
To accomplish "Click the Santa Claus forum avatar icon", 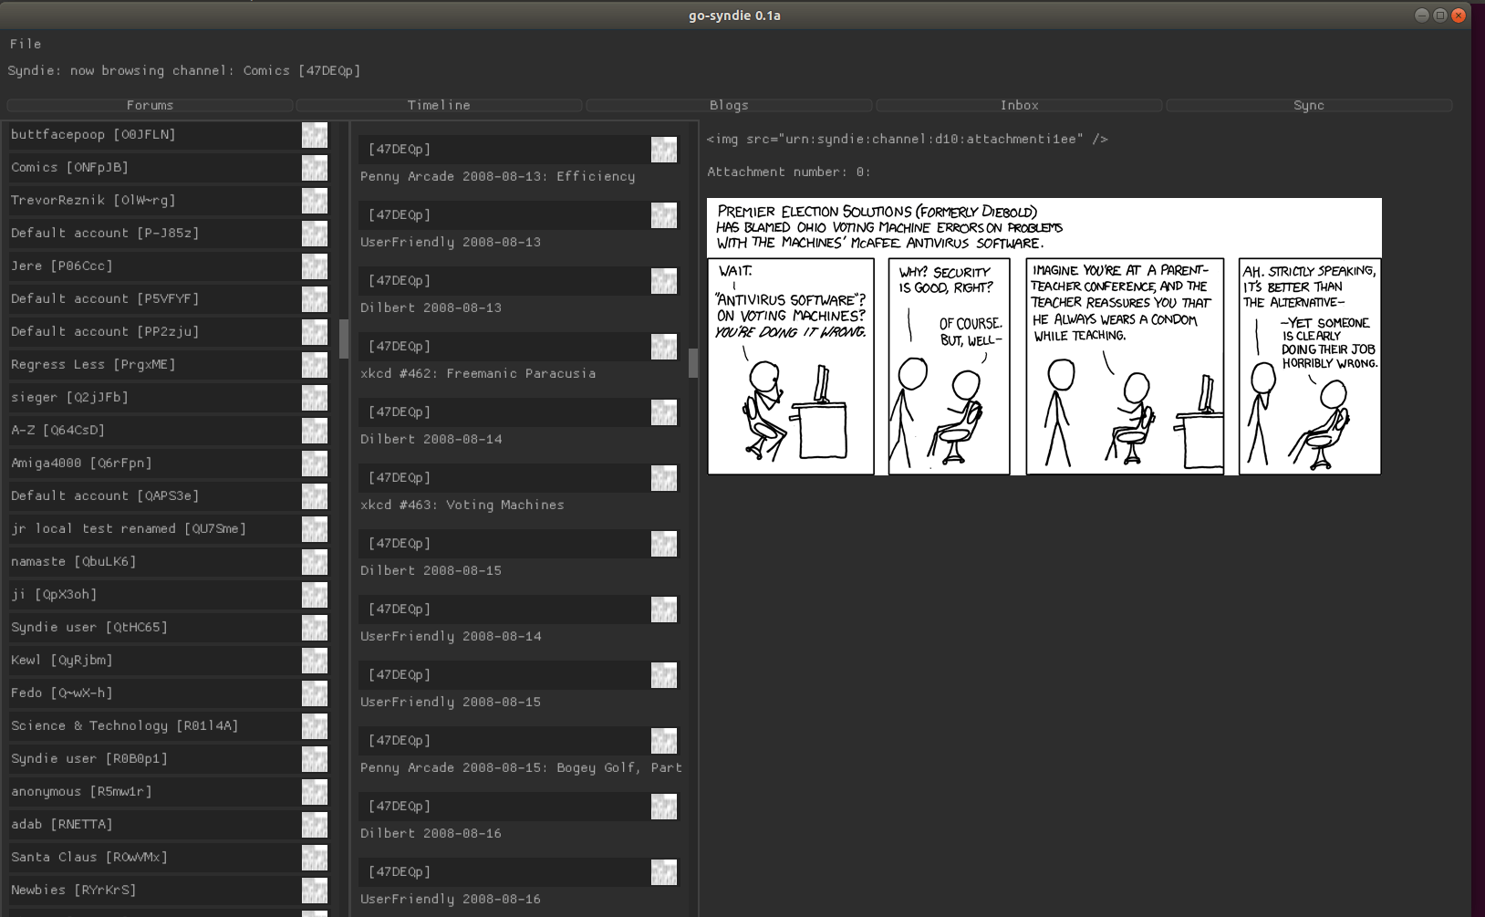I will (314, 858).
